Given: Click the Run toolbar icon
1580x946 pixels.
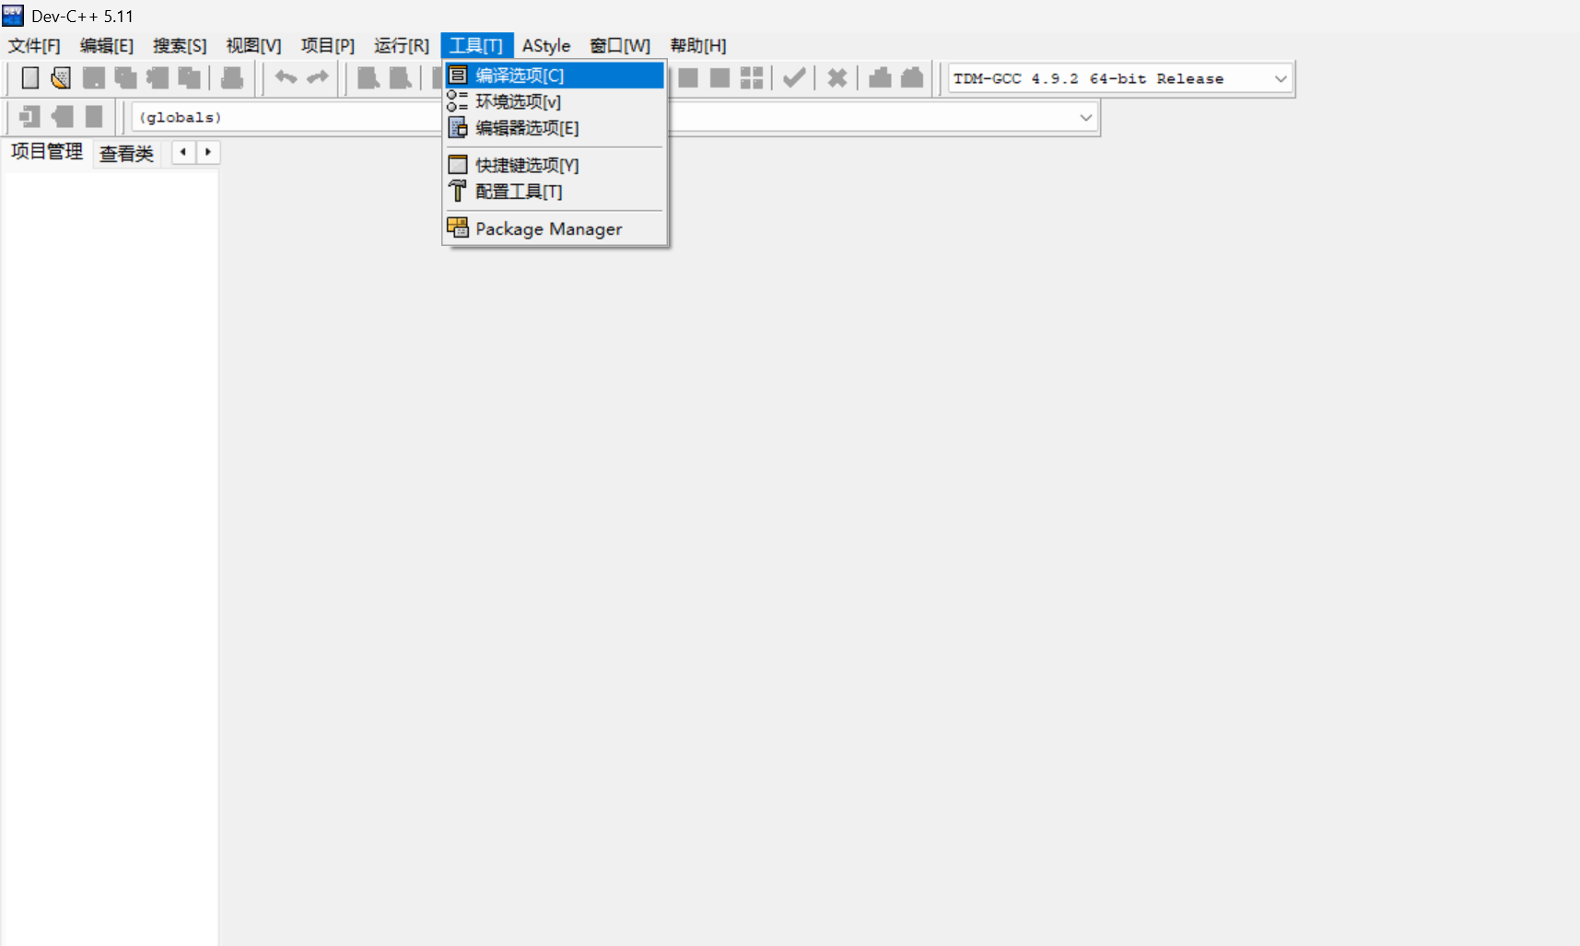Looking at the screenshot, I should coord(688,78).
